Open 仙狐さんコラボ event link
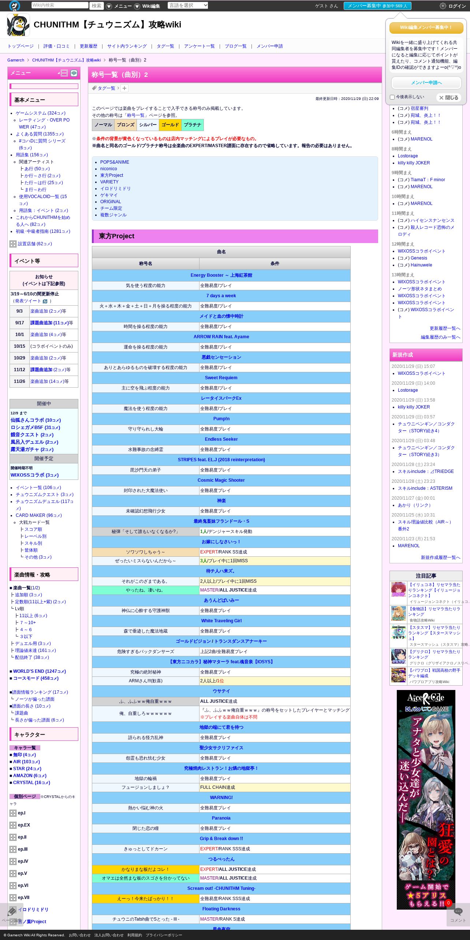The height and width of the screenshot is (940, 470). pos(36,420)
